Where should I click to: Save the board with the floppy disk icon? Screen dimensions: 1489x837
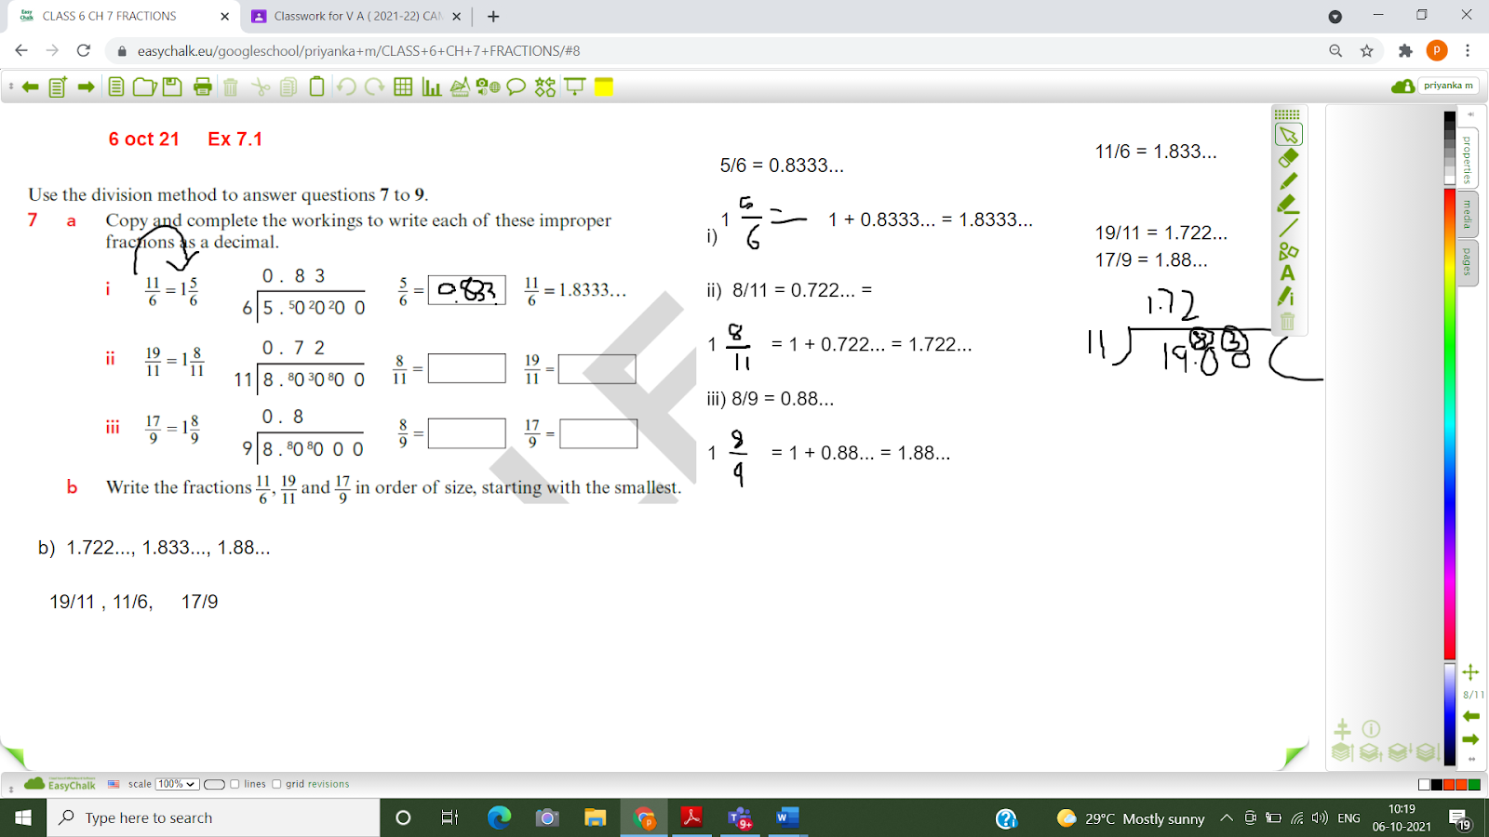(x=172, y=86)
